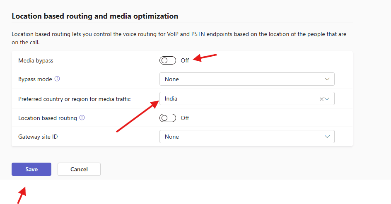Open the Bypass mode dropdown showing None
The width and height of the screenshot is (391, 204).
pyautogui.click(x=246, y=79)
